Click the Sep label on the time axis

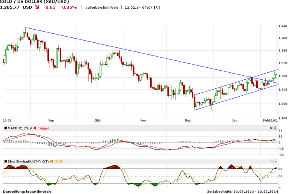click(51, 121)
